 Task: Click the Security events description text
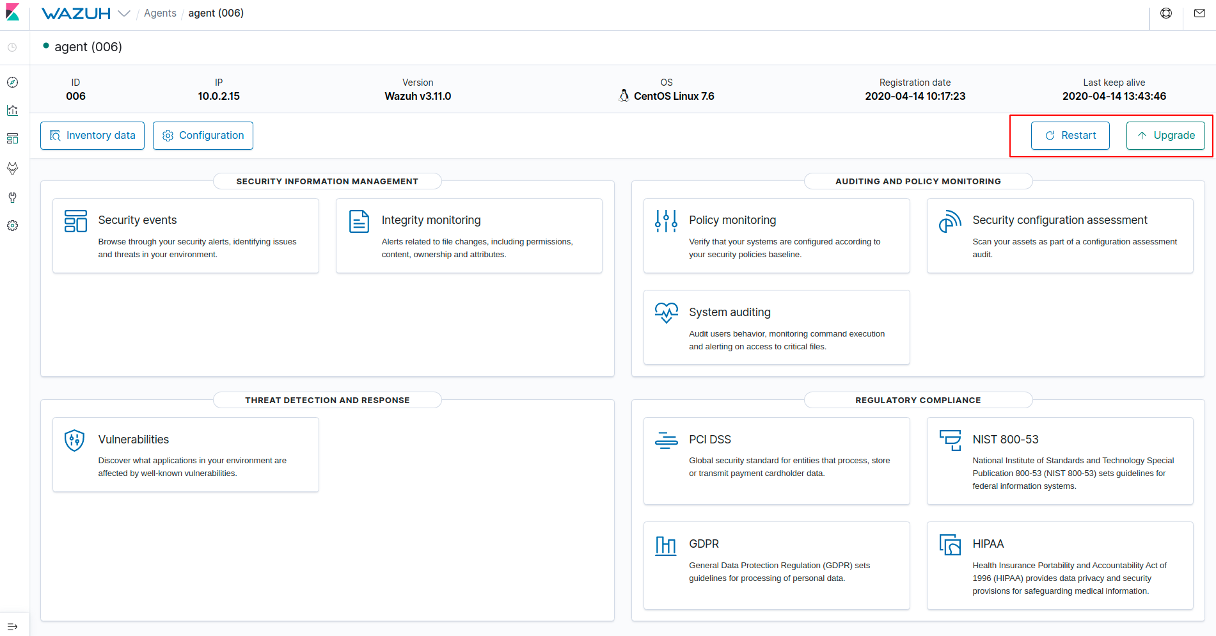click(x=197, y=248)
